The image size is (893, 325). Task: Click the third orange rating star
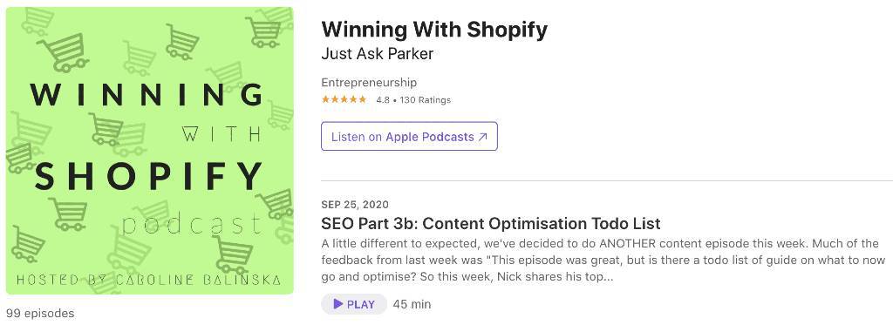click(344, 99)
